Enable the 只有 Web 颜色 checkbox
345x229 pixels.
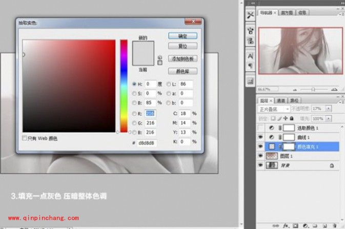click(25, 138)
